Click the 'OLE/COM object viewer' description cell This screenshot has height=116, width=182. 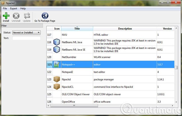[x=125, y=94]
